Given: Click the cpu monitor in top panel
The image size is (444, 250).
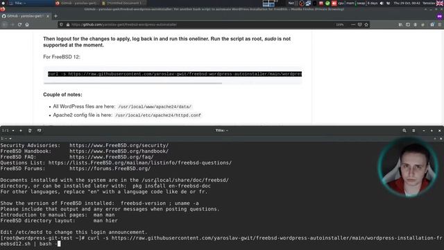Looking at the screenshot, I should (341, 3).
